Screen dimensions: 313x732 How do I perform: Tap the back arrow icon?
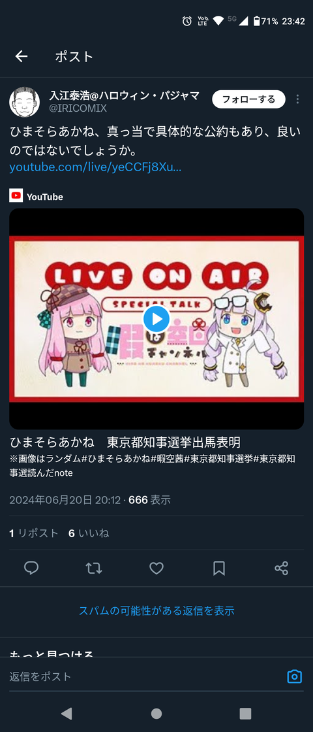coord(22,56)
